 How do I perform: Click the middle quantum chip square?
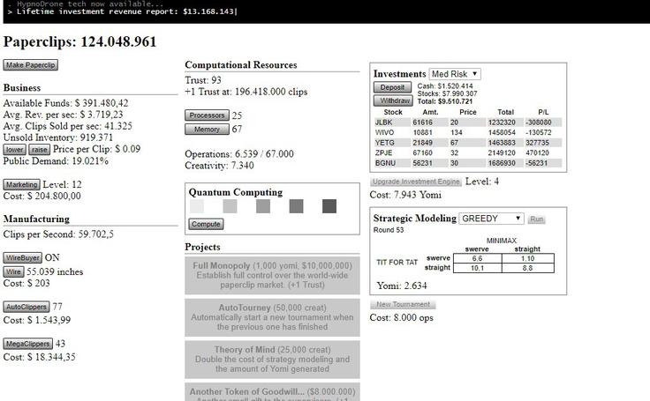(x=263, y=206)
